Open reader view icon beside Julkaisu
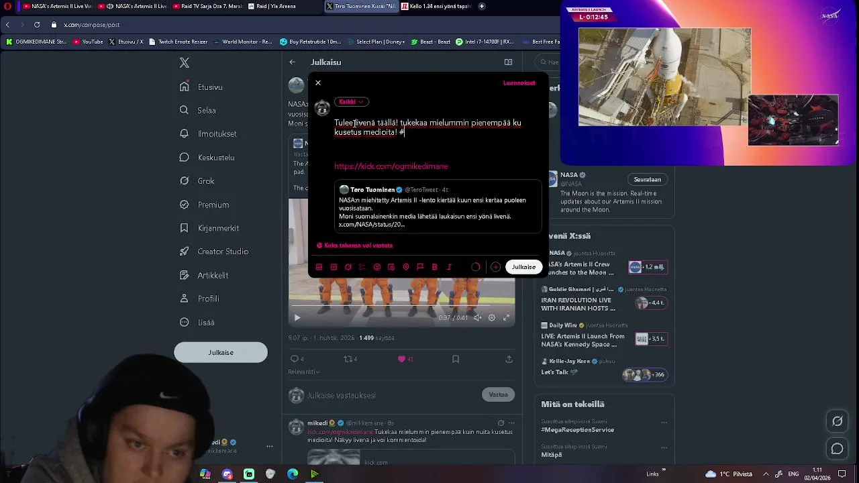859x483 pixels. pos(508,62)
